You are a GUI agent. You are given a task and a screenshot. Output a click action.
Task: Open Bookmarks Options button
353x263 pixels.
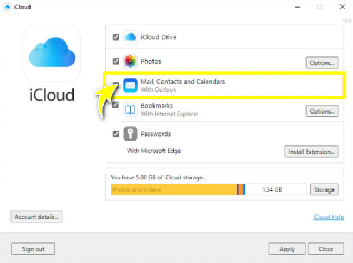(x=322, y=111)
